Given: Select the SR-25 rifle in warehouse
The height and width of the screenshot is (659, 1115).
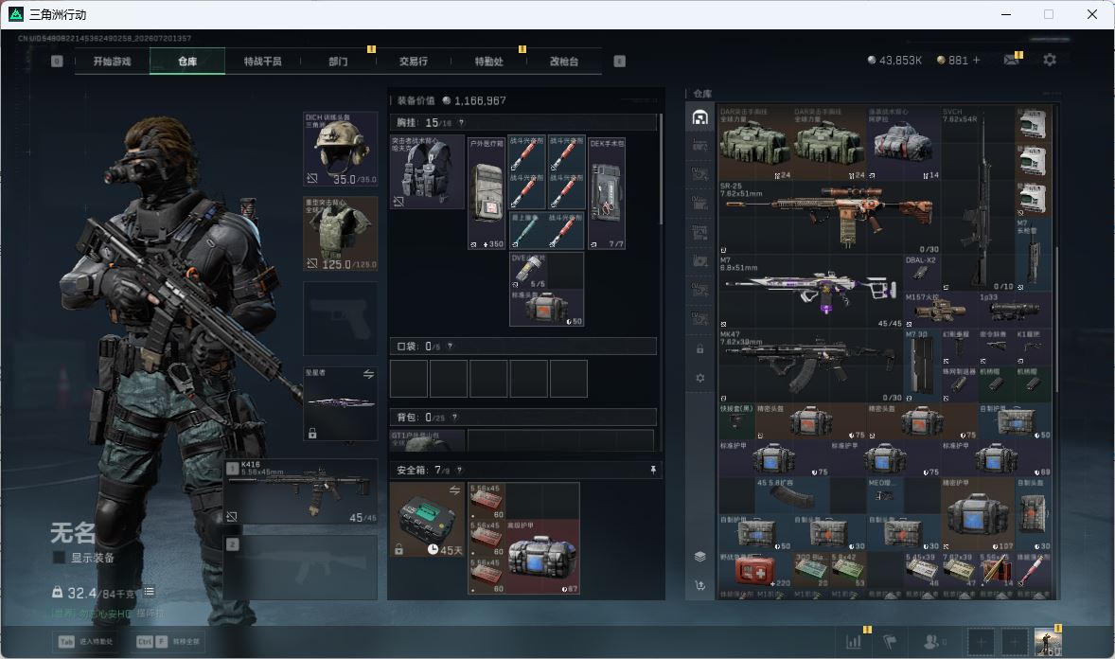Looking at the screenshot, I should tap(829, 217).
